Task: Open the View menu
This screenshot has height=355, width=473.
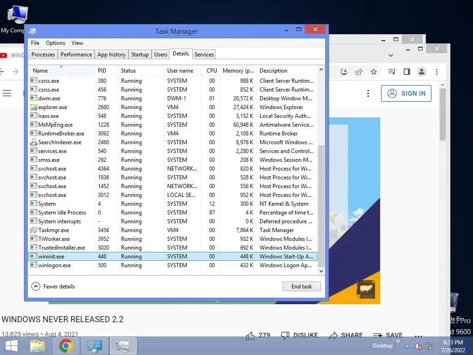Action: click(77, 43)
